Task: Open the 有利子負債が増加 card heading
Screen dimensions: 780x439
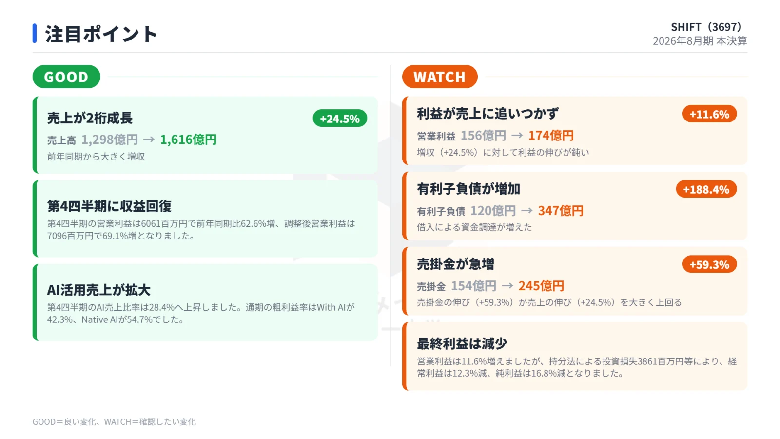Action: 468,189
